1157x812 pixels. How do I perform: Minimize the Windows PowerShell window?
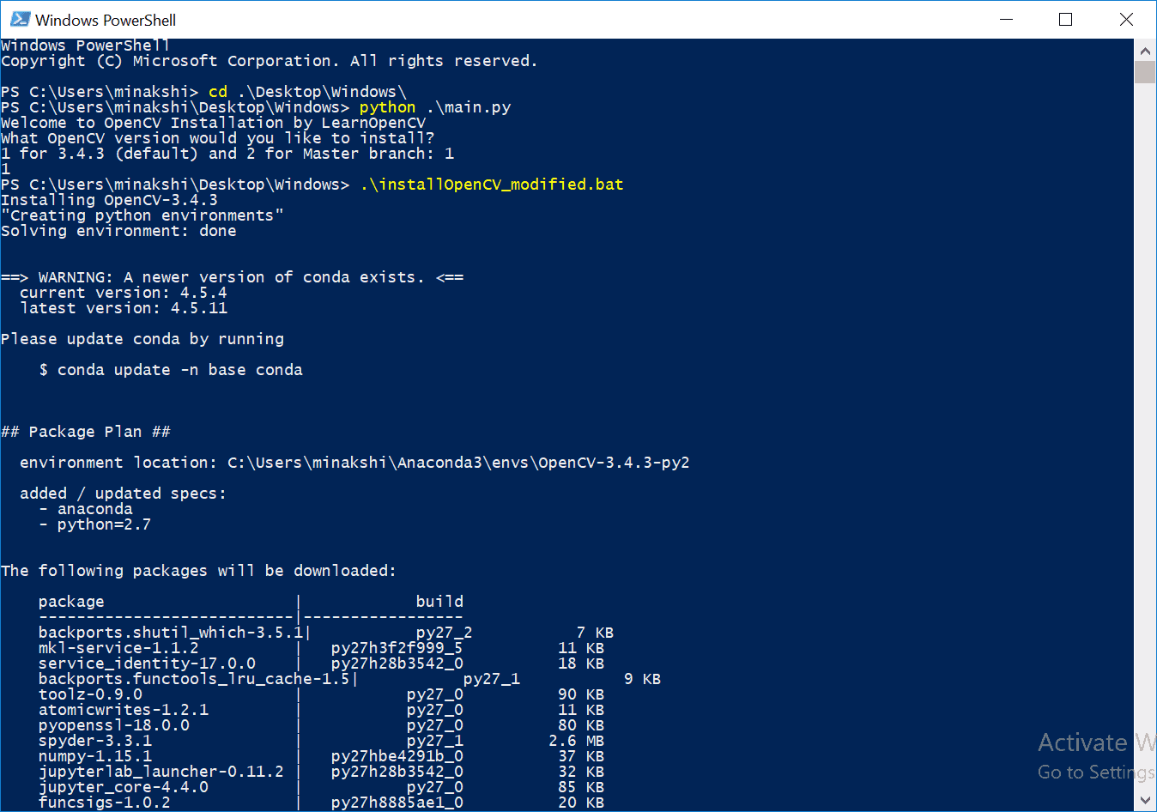[1006, 19]
